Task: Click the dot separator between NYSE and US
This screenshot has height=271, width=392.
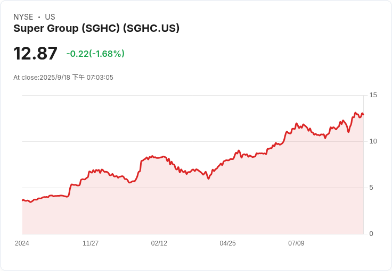Action: (39, 17)
